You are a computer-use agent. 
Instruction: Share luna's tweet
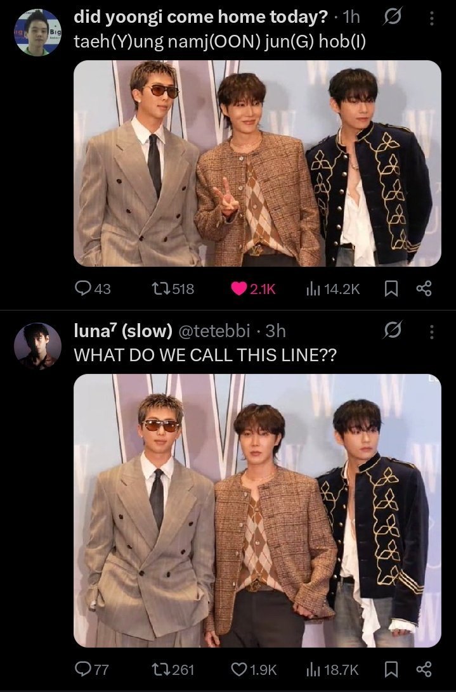(x=424, y=669)
